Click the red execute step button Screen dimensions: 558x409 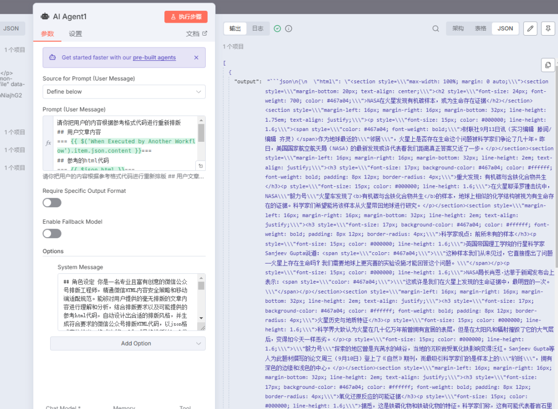click(x=186, y=17)
